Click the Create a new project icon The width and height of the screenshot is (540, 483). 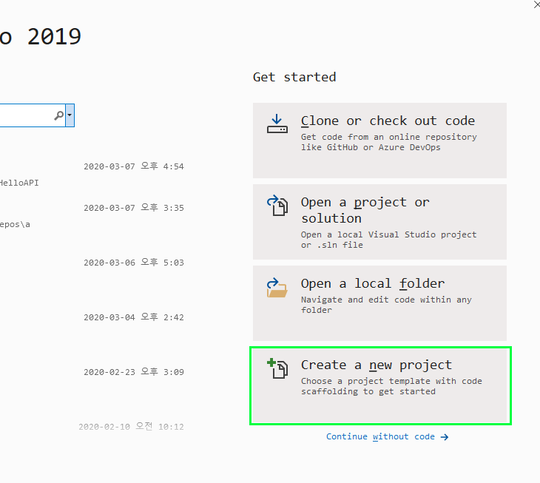[277, 368]
